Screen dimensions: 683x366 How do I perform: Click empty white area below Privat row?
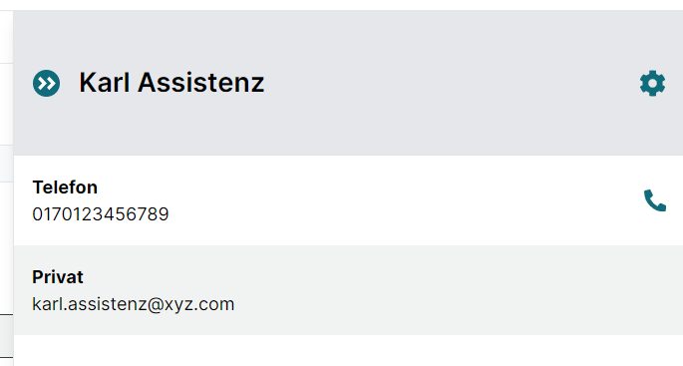pyautogui.click(x=348, y=350)
